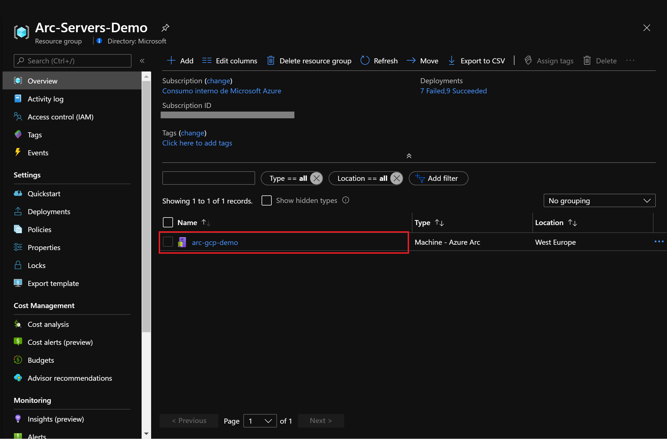Toggle Show hidden types checkbox
The height and width of the screenshot is (439, 667).
click(x=266, y=200)
